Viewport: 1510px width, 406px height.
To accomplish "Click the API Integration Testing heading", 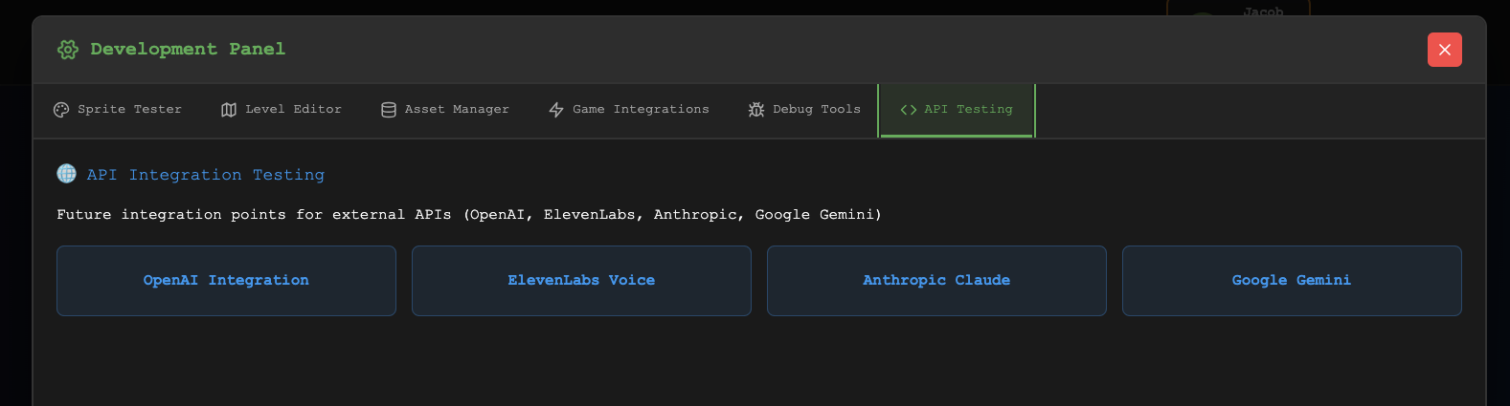I will coord(206,175).
